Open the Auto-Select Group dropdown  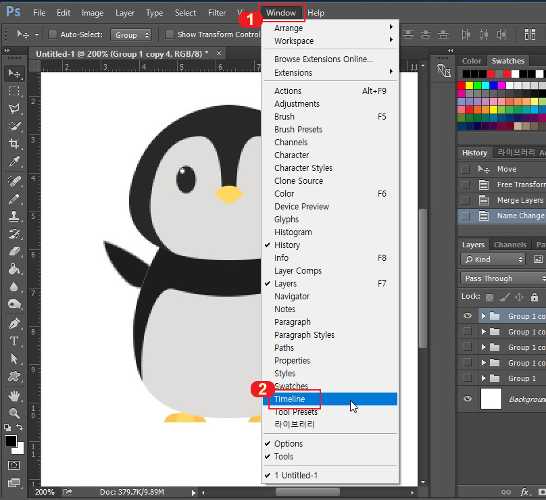tap(131, 35)
